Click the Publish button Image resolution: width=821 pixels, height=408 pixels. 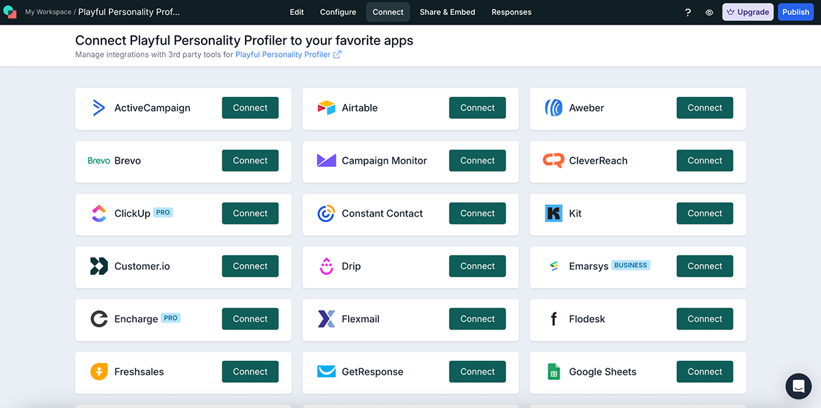(x=795, y=12)
